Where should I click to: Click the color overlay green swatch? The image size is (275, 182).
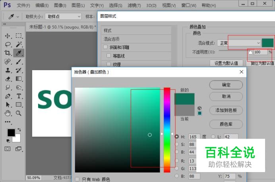click(267, 43)
